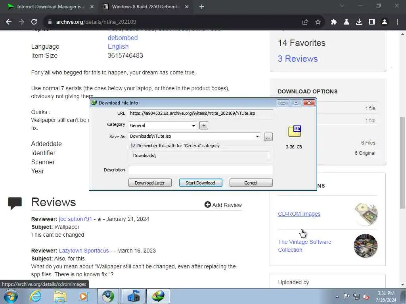Click the 6 Files download option text
Screen dimensions: 406x304
click(x=368, y=142)
